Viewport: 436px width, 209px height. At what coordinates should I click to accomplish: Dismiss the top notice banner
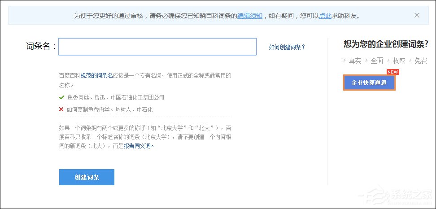pyautogui.click(x=417, y=15)
